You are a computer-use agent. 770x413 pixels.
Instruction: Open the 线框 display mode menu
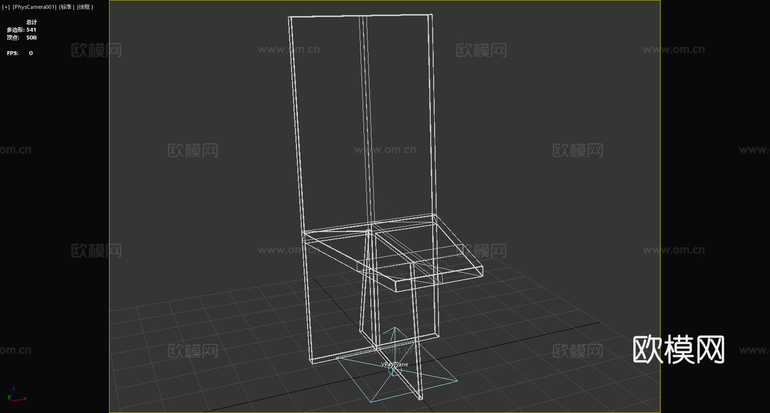coord(85,7)
